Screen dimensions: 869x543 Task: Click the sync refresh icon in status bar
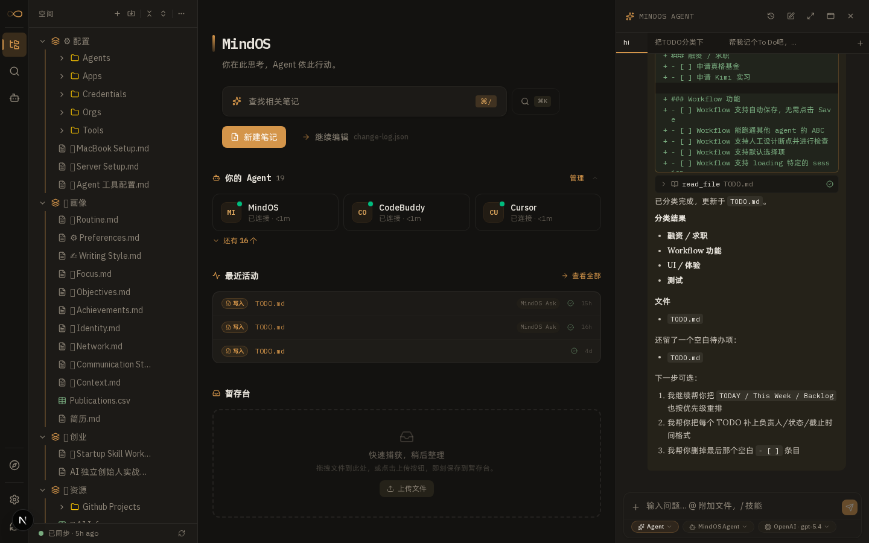(x=182, y=533)
